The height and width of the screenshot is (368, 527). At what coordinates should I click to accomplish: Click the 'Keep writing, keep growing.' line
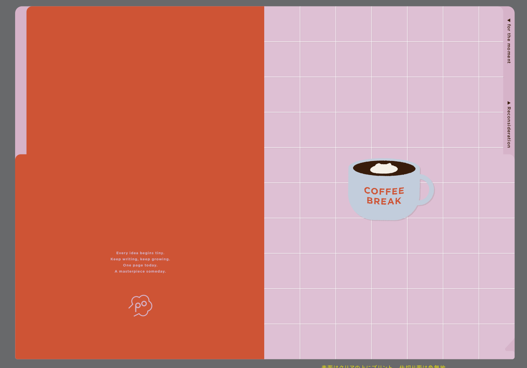140,259
